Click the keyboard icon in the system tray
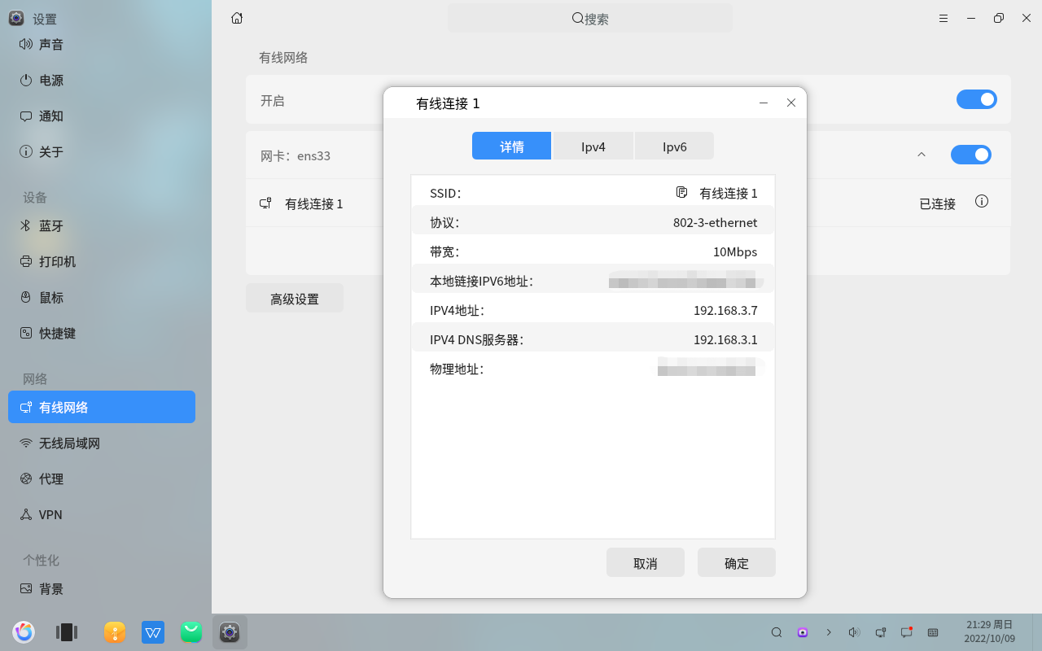 (x=933, y=632)
